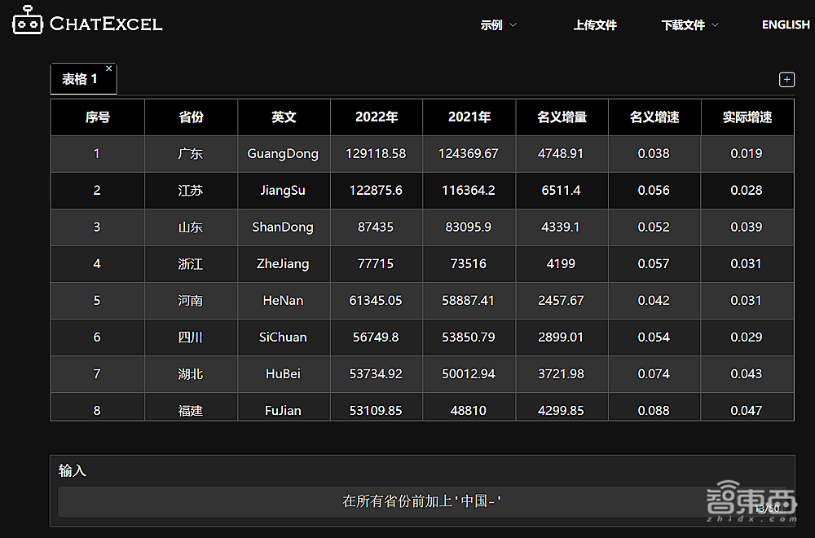The width and height of the screenshot is (815, 538).
Task: Select the 2022年 column header
Action: pyautogui.click(x=376, y=117)
